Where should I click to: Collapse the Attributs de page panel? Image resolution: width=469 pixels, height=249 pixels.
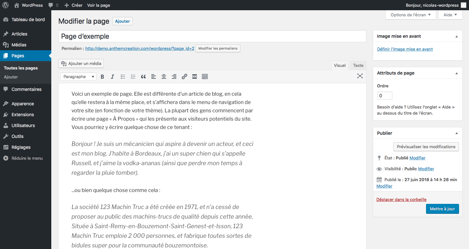[x=456, y=73]
